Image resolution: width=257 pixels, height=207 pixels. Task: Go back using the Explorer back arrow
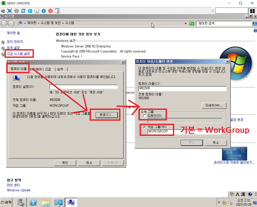(x=4, y=23)
